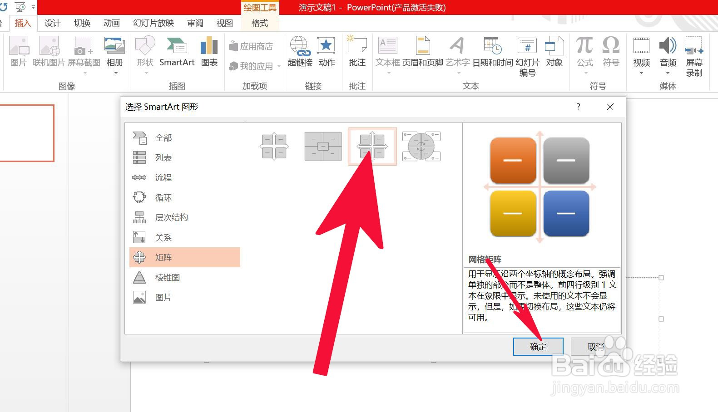Click the undo arrow in quick access toolbar
Viewport: 718px width, 412px height.
coord(3,7)
